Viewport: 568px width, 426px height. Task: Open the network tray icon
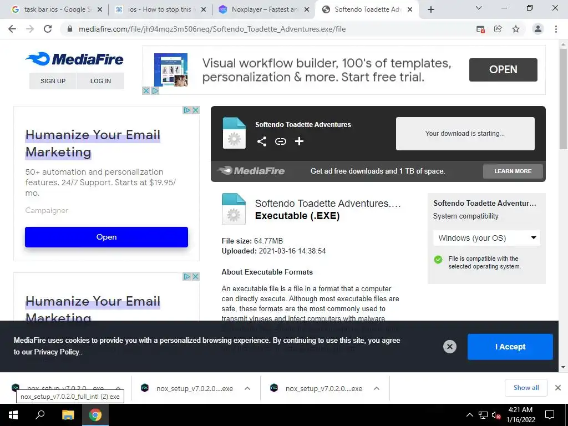(483, 415)
